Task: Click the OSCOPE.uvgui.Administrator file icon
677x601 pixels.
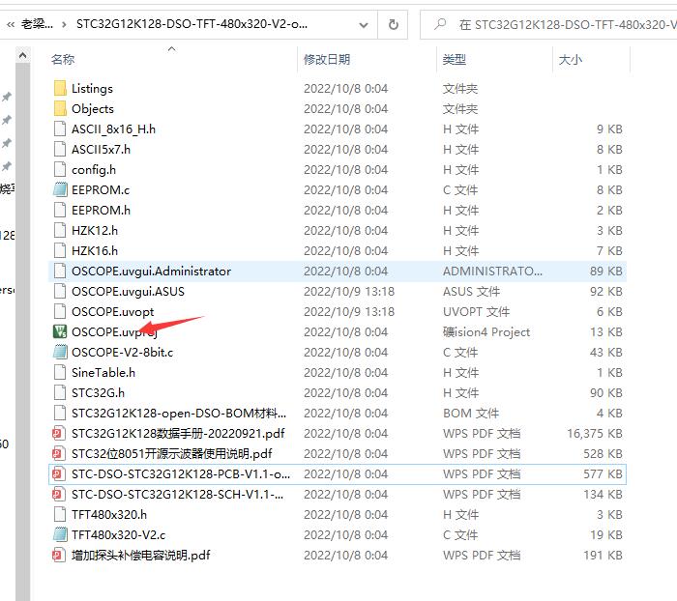Action: pos(60,271)
